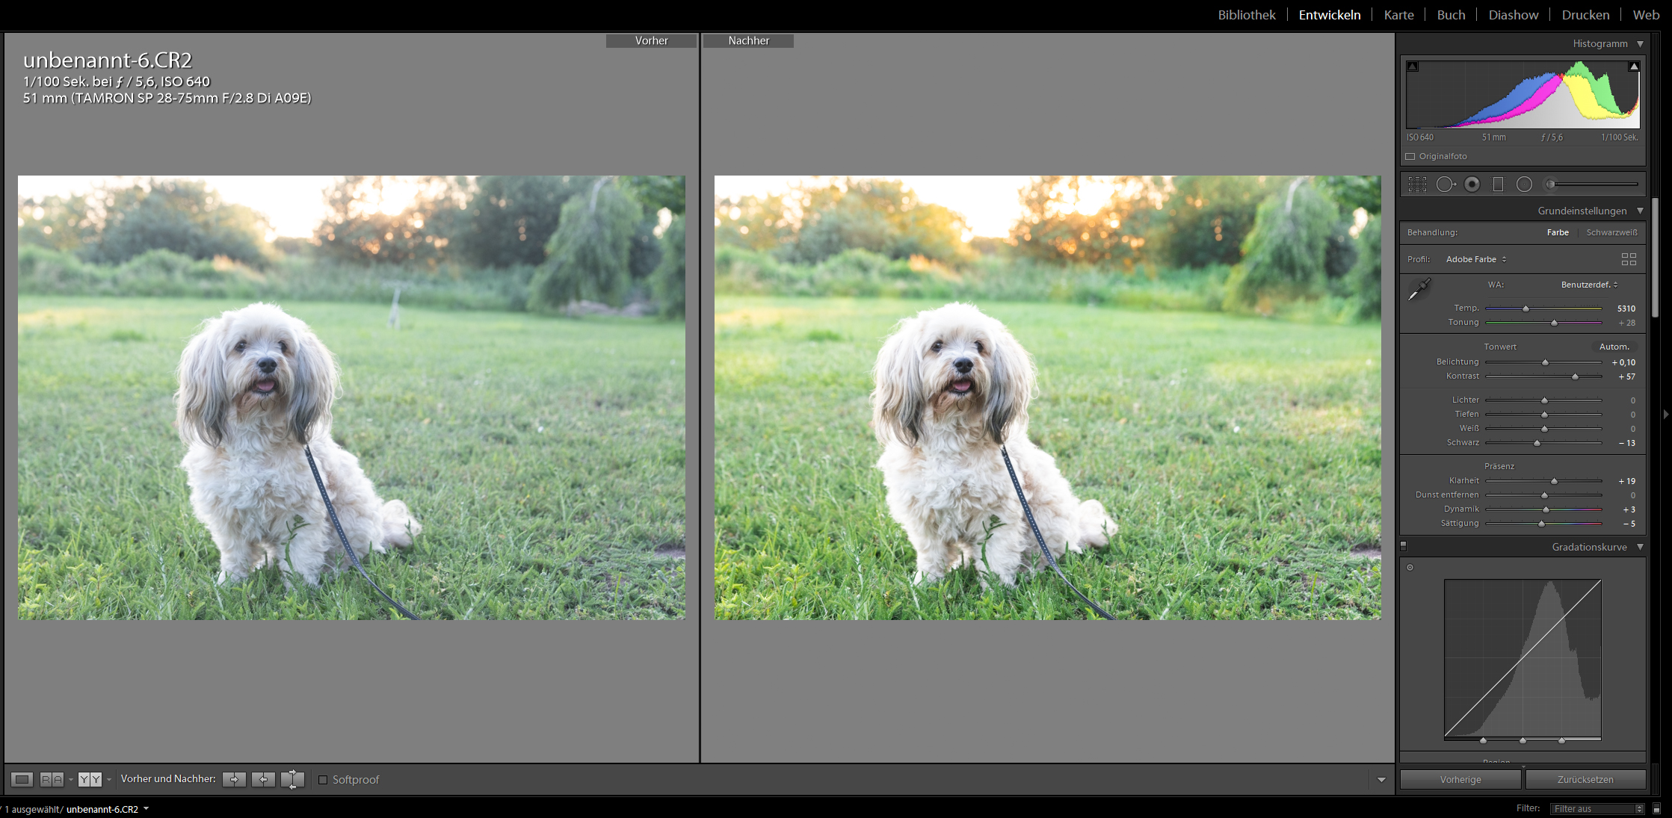Select the red eye correction tool
The width and height of the screenshot is (1672, 818).
click(x=1472, y=185)
